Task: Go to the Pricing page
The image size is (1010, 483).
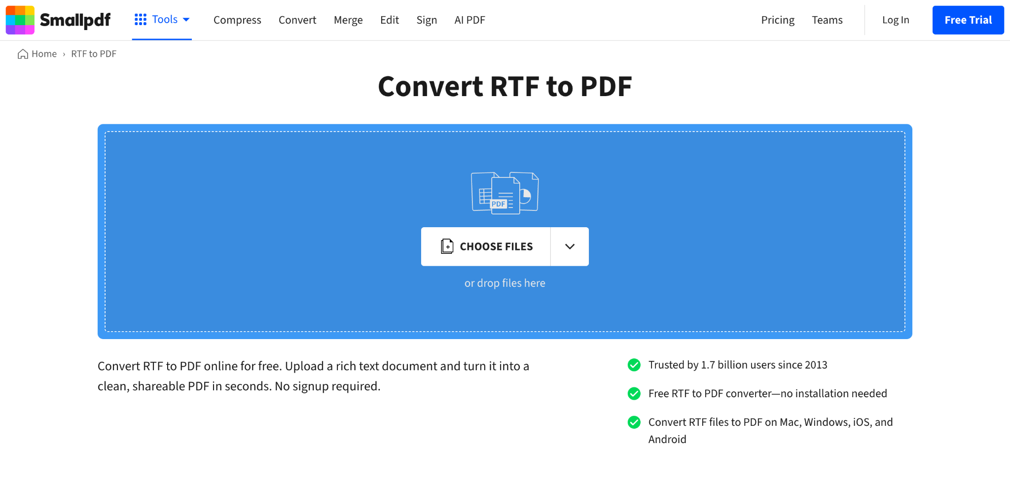Action: click(x=778, y=20)
